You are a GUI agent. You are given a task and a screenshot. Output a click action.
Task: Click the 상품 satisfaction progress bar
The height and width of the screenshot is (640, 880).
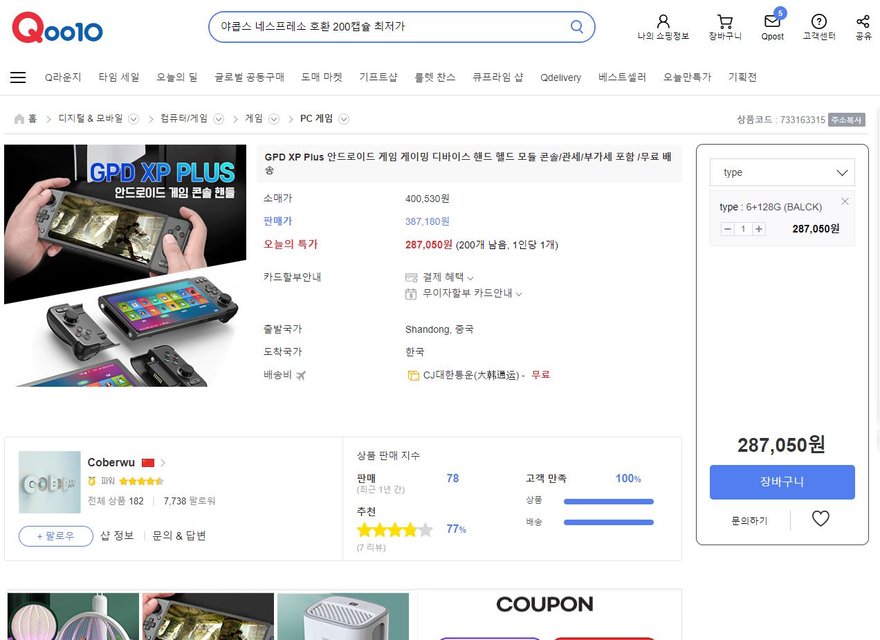[609, 502]
